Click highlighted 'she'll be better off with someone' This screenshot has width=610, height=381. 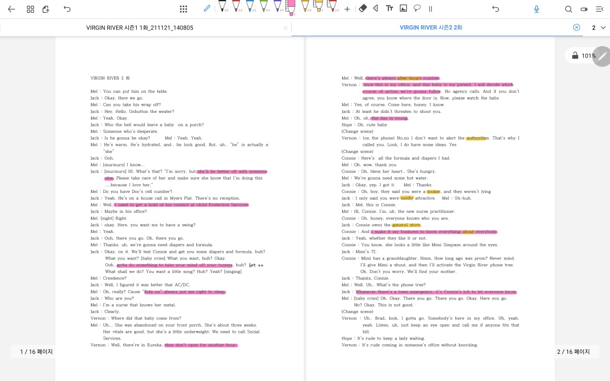pyautogui.click(x=232, y=171)
